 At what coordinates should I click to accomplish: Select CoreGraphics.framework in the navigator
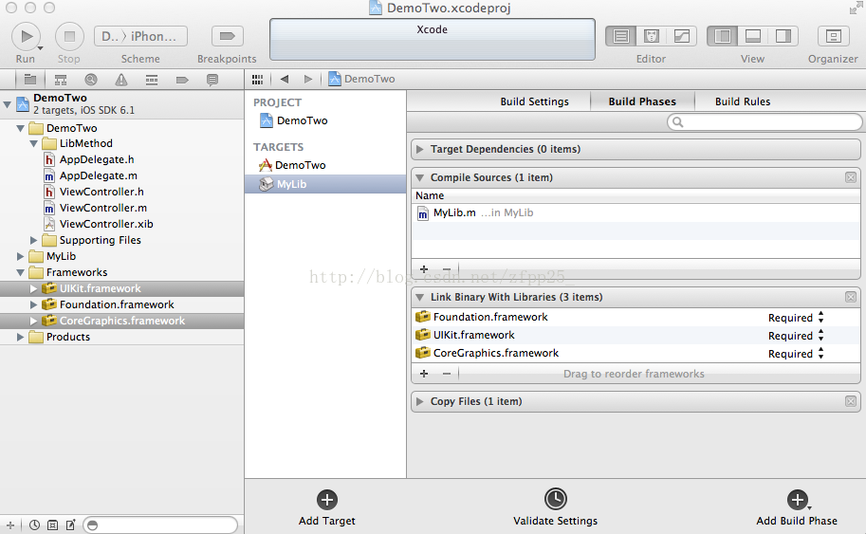tap(121, 321)
